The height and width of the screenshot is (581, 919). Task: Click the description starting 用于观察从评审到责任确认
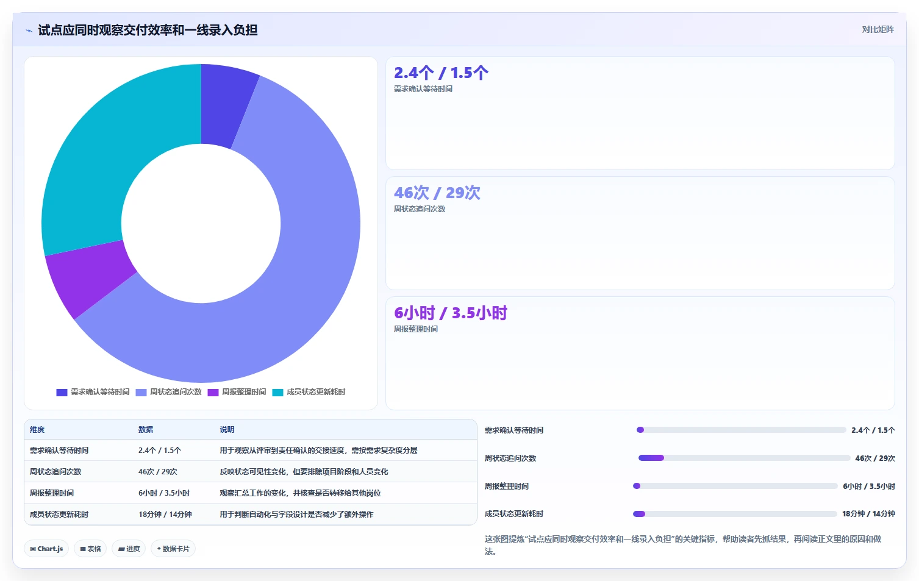318,451
